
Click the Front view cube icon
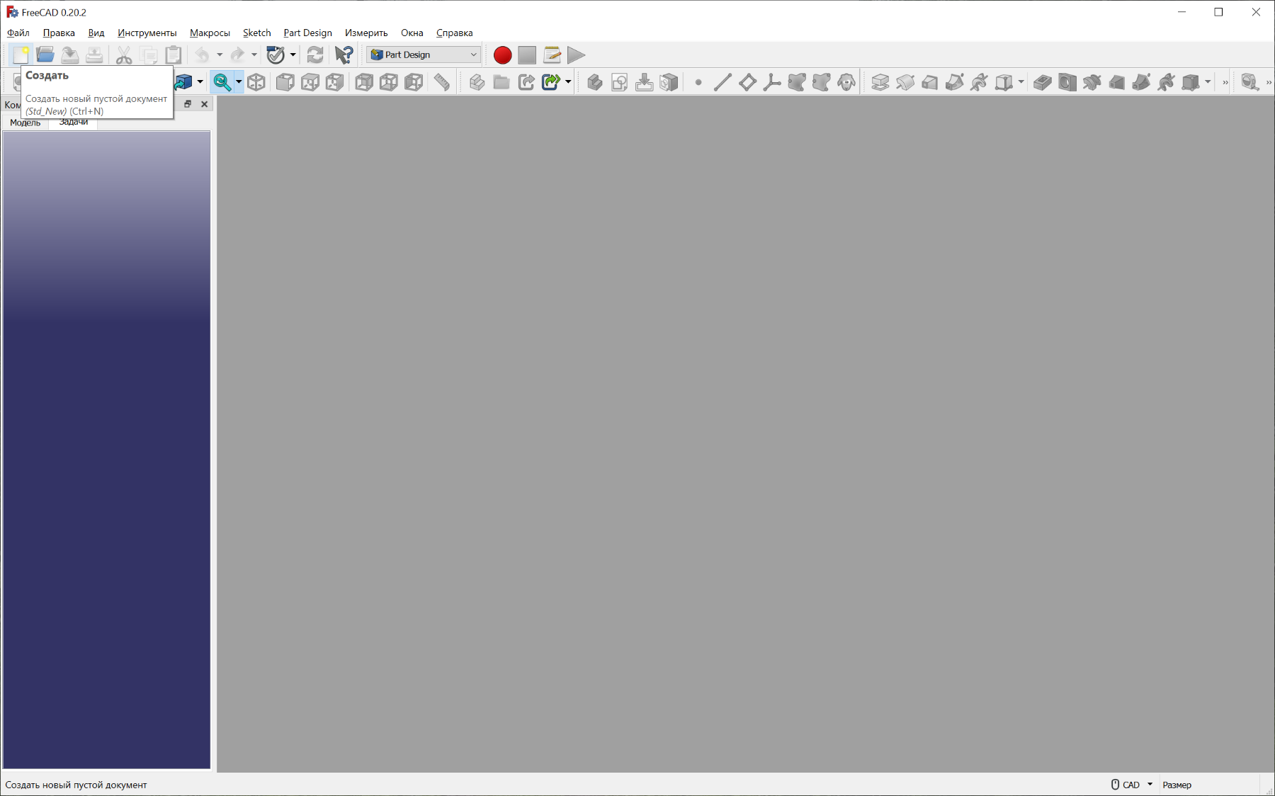(285, 82)
